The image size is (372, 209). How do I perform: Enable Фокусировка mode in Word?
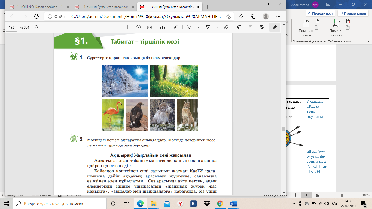[x=276, y=195]
